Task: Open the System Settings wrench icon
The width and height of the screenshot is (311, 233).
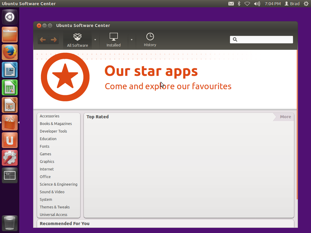Action: tap(10, 158)
